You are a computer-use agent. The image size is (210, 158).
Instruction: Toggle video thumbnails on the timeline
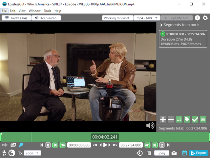13,145
